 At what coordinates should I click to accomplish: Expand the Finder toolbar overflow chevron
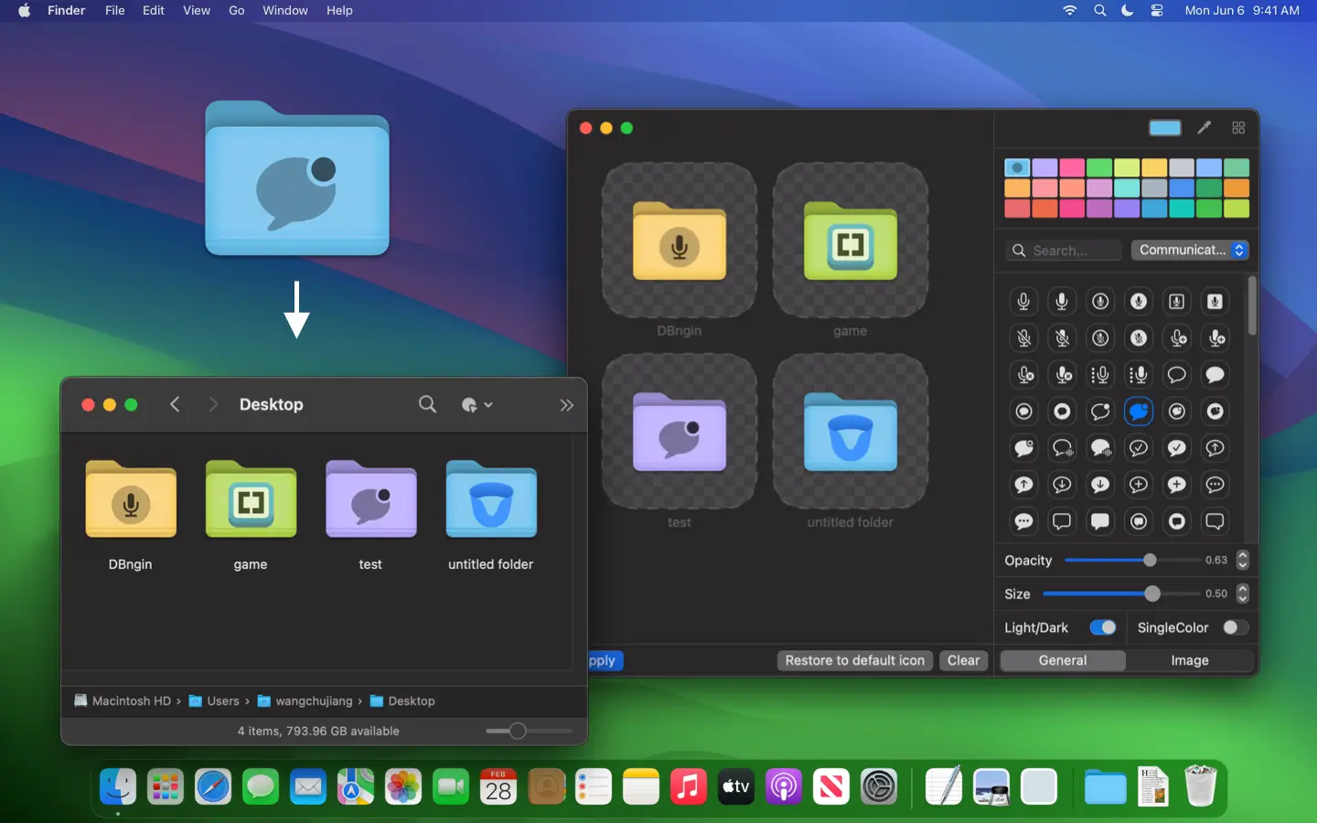tap(567, 405)
